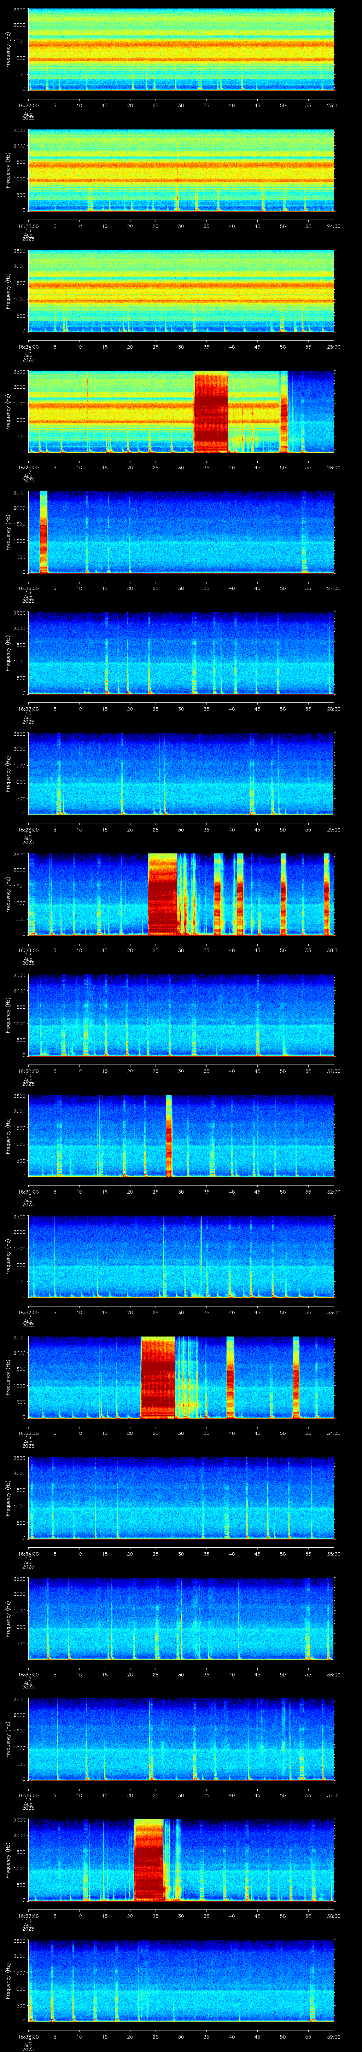The width and height of the screenshot is (362, 2052).
Task: Click the 16:24:00 start time label
Action: pyautogui.click(x=28, y=347)
